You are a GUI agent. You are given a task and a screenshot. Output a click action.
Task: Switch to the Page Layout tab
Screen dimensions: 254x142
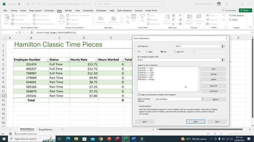click(x=35, y=11)
